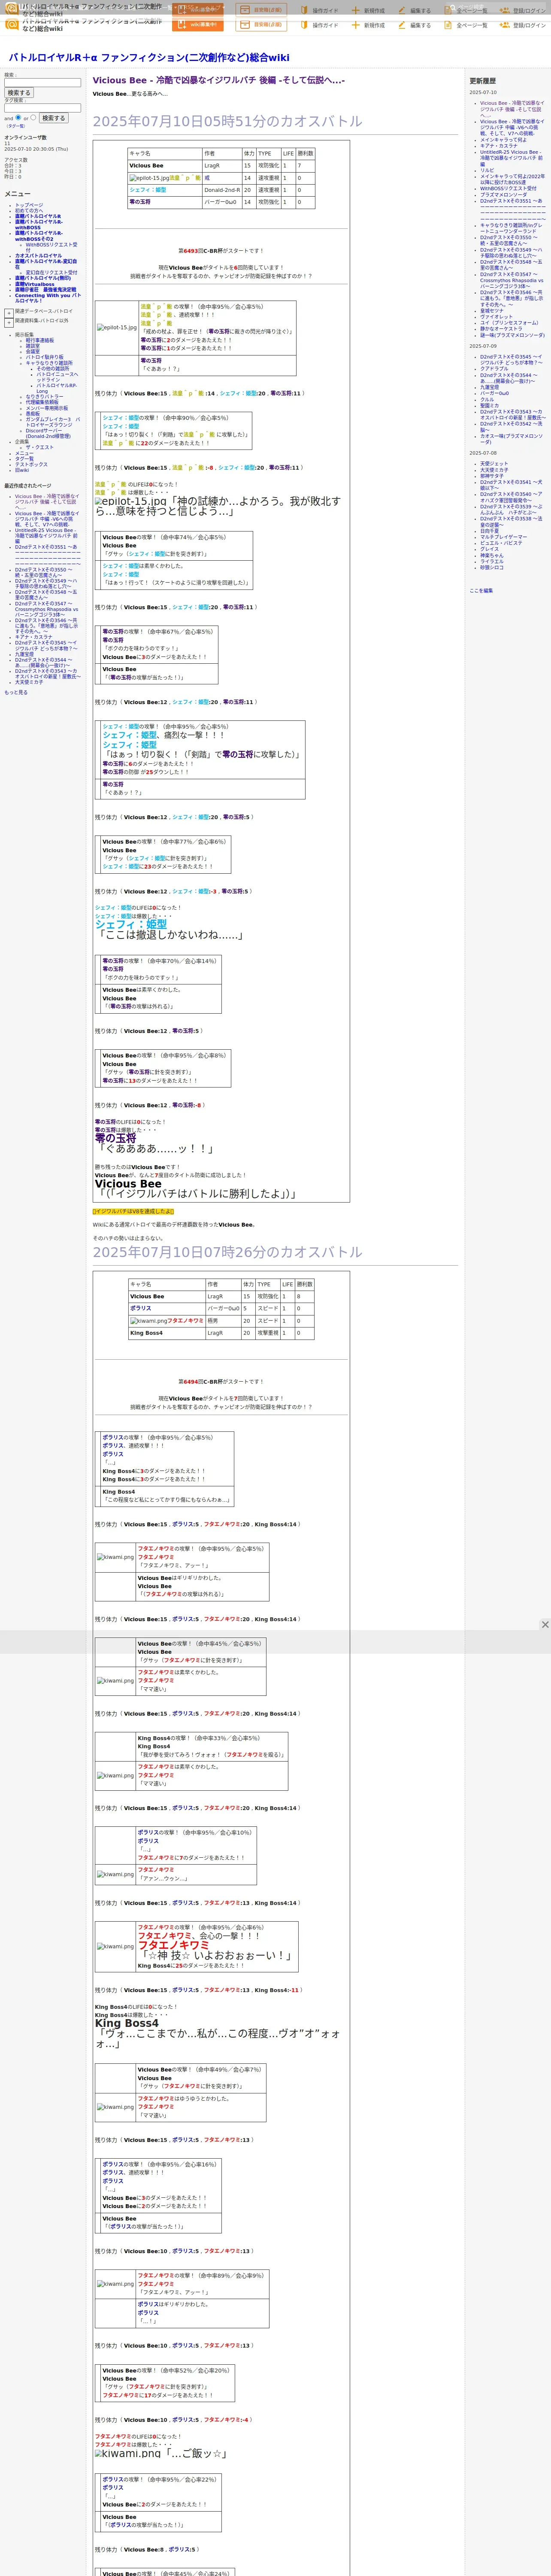Open テストボックス menu link
Viewport: 551px width, 2576px height.
[x=31, y=464]
